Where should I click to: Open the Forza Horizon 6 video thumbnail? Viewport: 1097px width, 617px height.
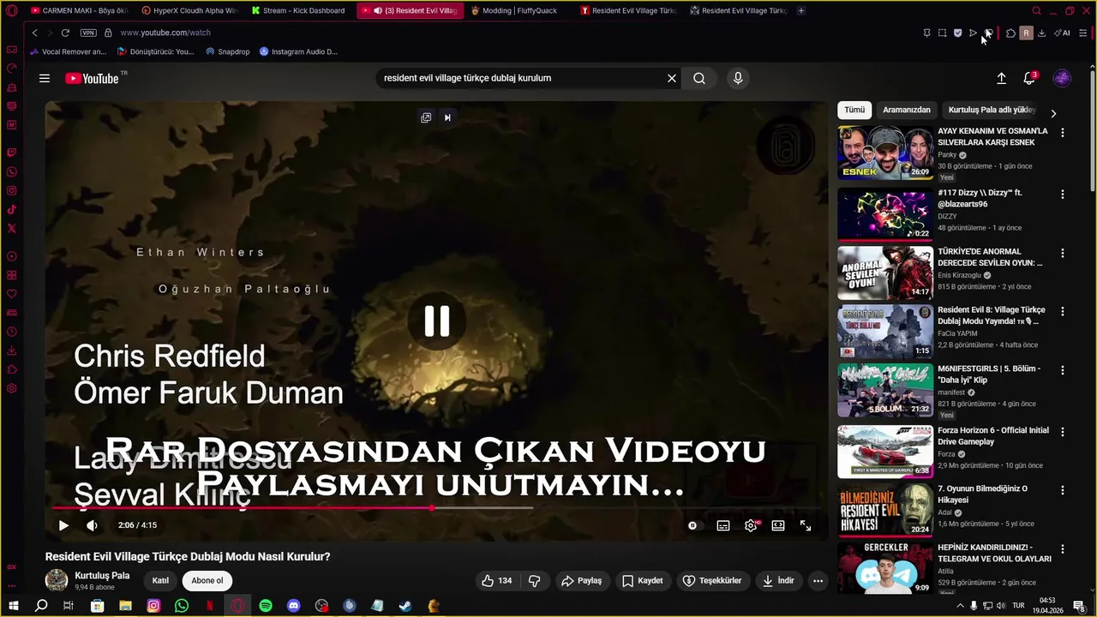click(885, 452)
